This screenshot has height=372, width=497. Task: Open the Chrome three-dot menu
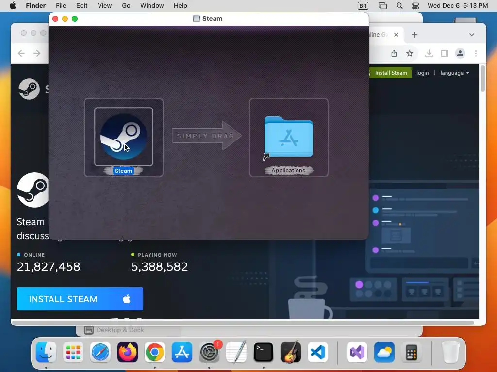point(476,53)
